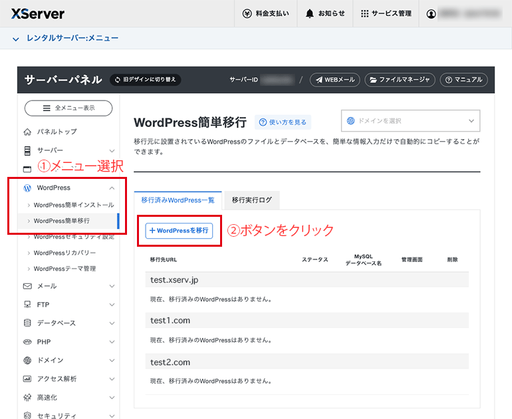
Task: Click the セキュリティ shield icon
Action: 27,416
